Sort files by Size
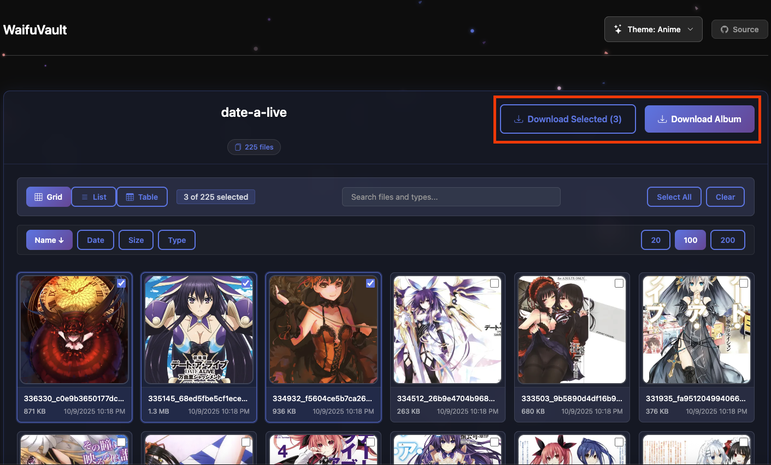The image size is (771, 465). 136,240
